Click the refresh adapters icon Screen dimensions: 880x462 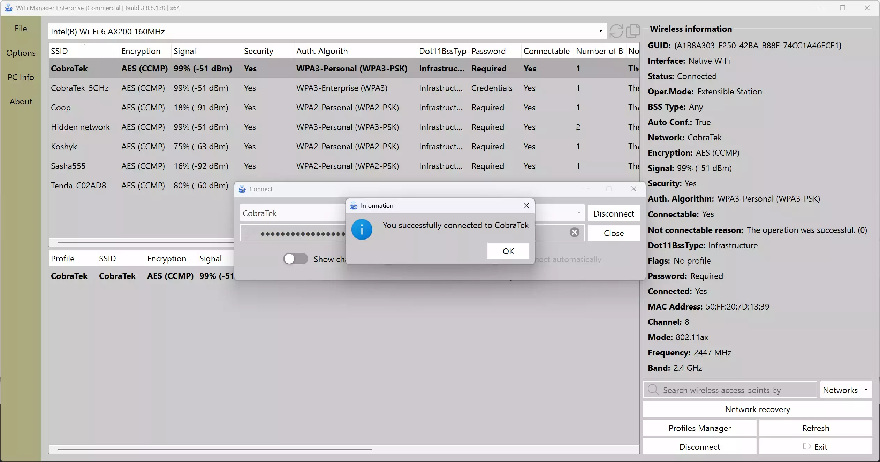pyautogui.click(x=616, y=31)
